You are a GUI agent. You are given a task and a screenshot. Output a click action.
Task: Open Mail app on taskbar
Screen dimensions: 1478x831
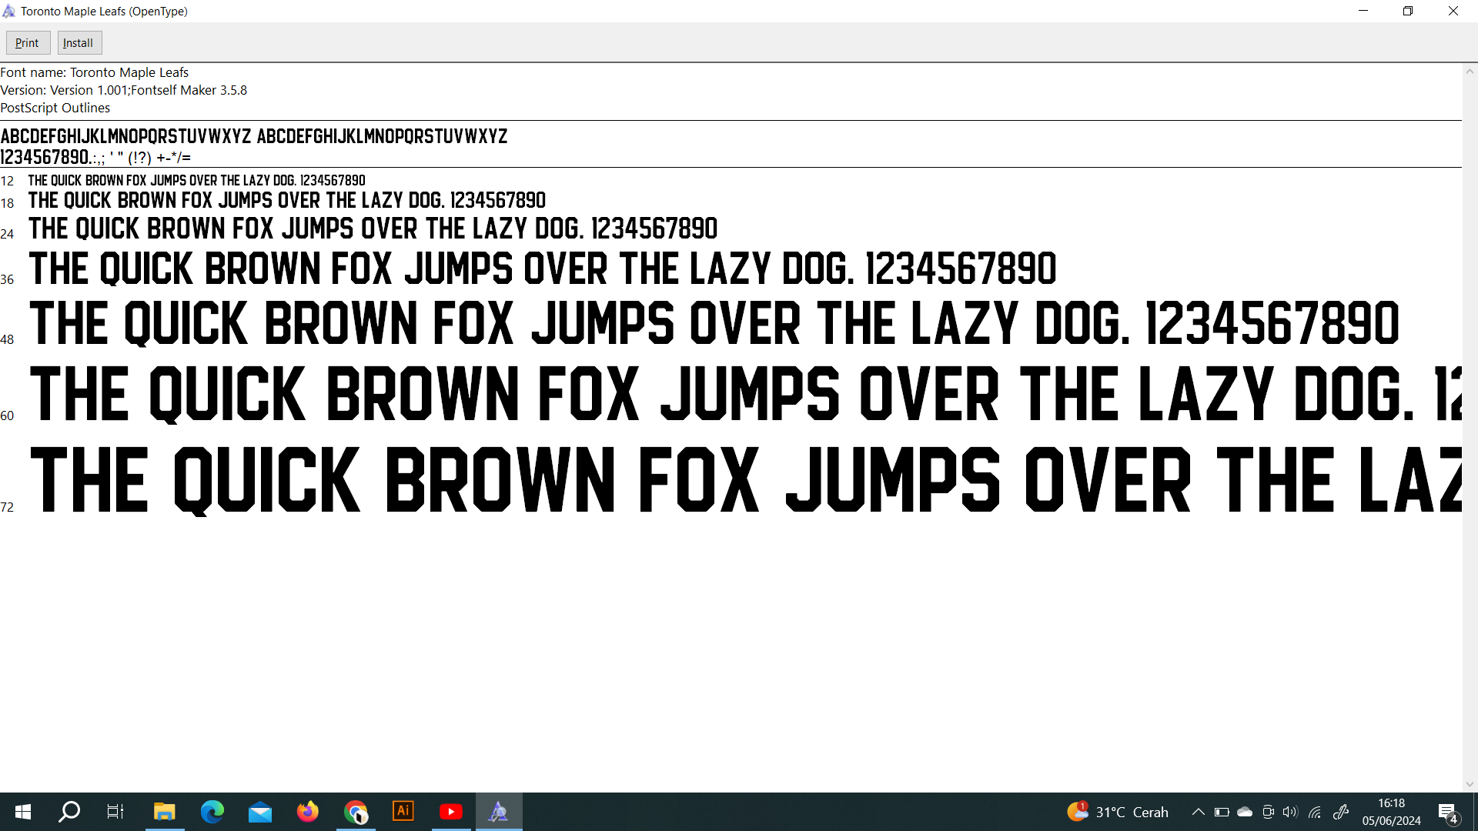(260, 812)
